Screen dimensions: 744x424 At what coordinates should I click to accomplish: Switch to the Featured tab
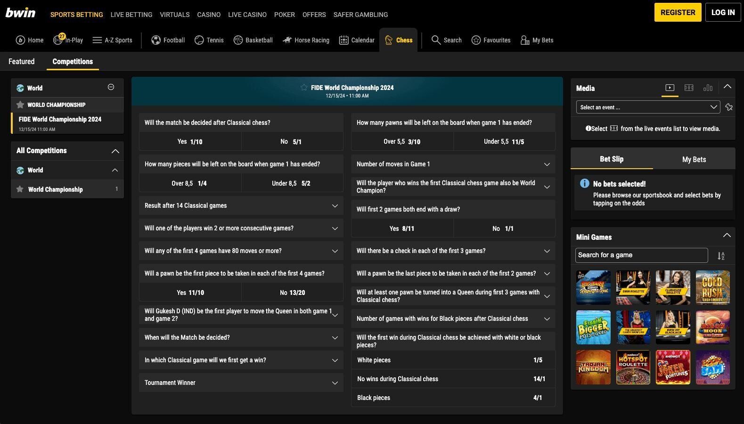[21, 61]
